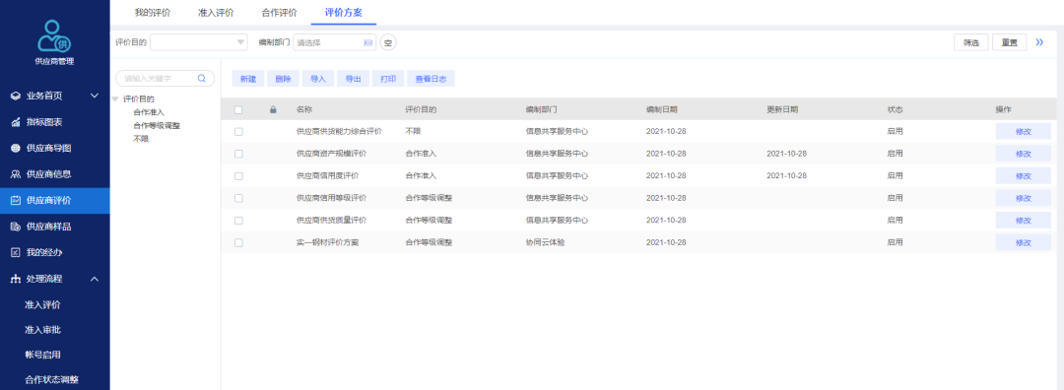Click the 新建 button
Viewport: 1064px width, 390px height.
tap(248, 79)
